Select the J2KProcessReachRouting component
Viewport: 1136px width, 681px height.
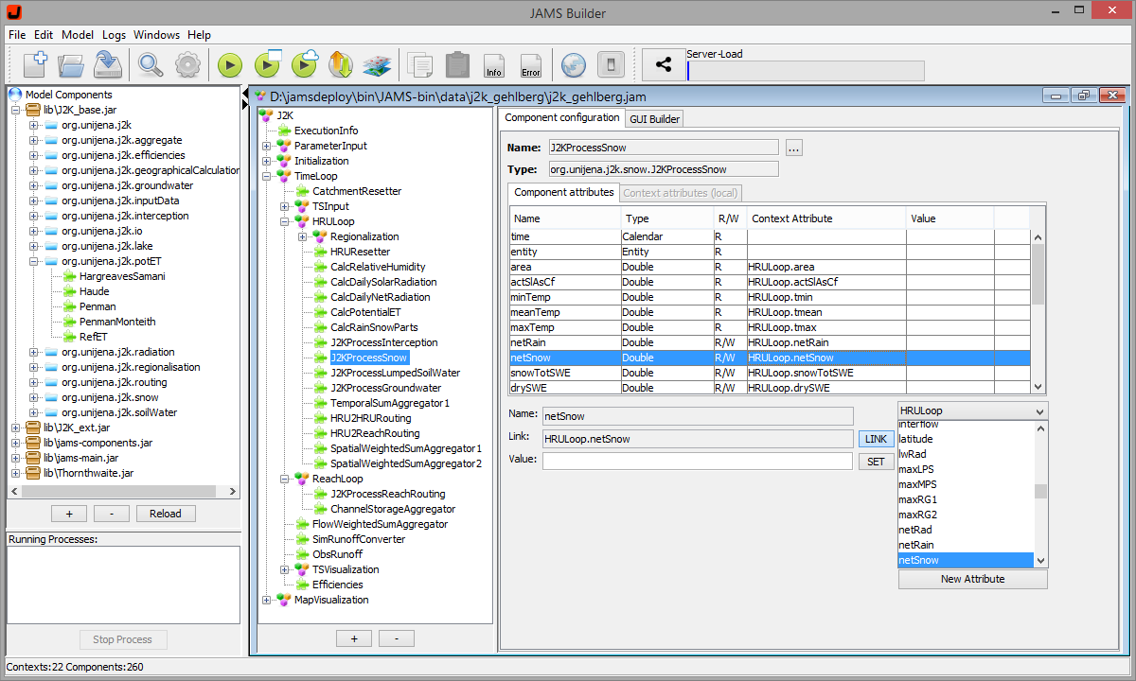click(387, 494)
